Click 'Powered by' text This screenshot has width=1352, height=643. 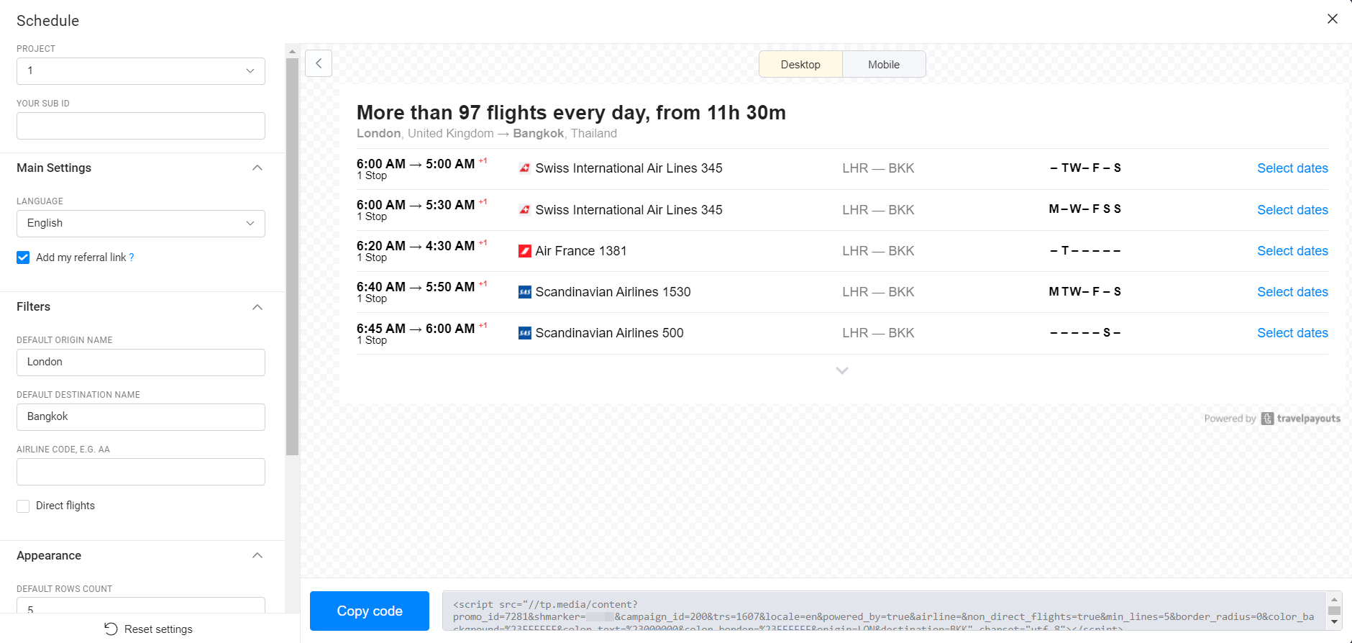coord(1230,419)
